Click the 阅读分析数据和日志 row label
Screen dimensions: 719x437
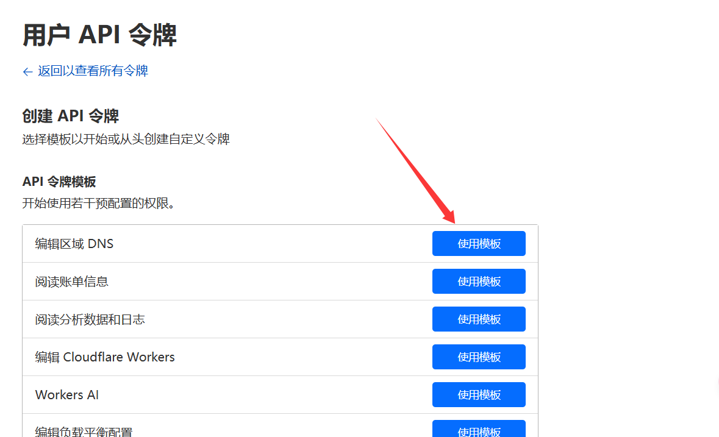click(90, 319)
